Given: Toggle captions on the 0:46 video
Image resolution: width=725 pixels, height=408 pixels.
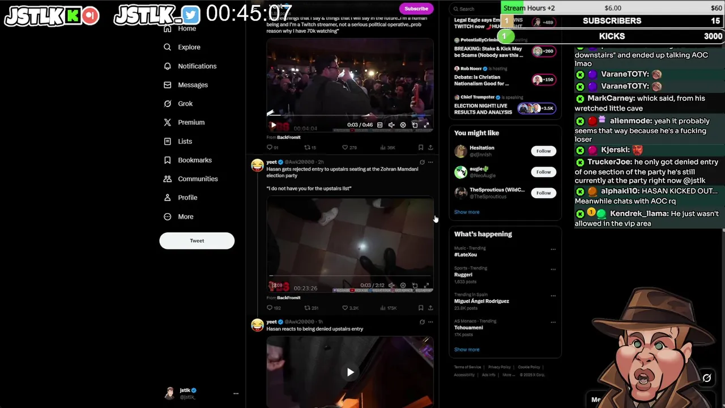Looking at the screenshot, I should coord(379,125).
